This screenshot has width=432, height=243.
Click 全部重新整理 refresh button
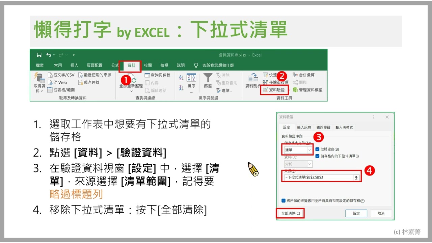(131, 83)
